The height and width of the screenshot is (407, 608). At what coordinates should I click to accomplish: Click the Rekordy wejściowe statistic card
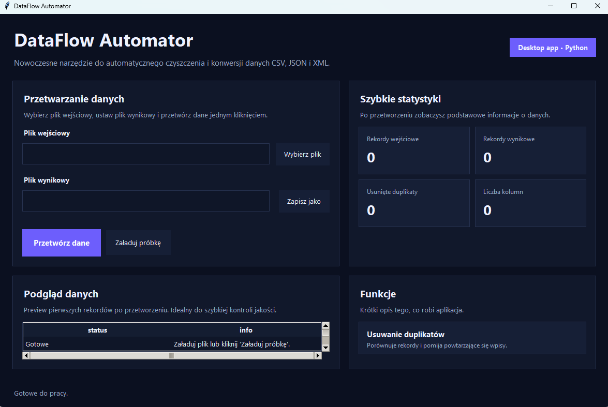414,150
